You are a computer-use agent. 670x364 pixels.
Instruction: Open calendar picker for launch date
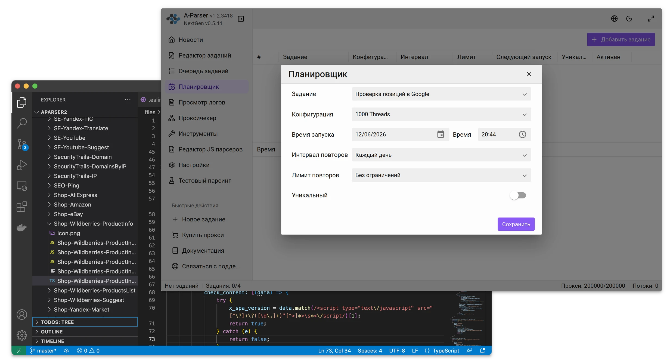tap(441, 134)
